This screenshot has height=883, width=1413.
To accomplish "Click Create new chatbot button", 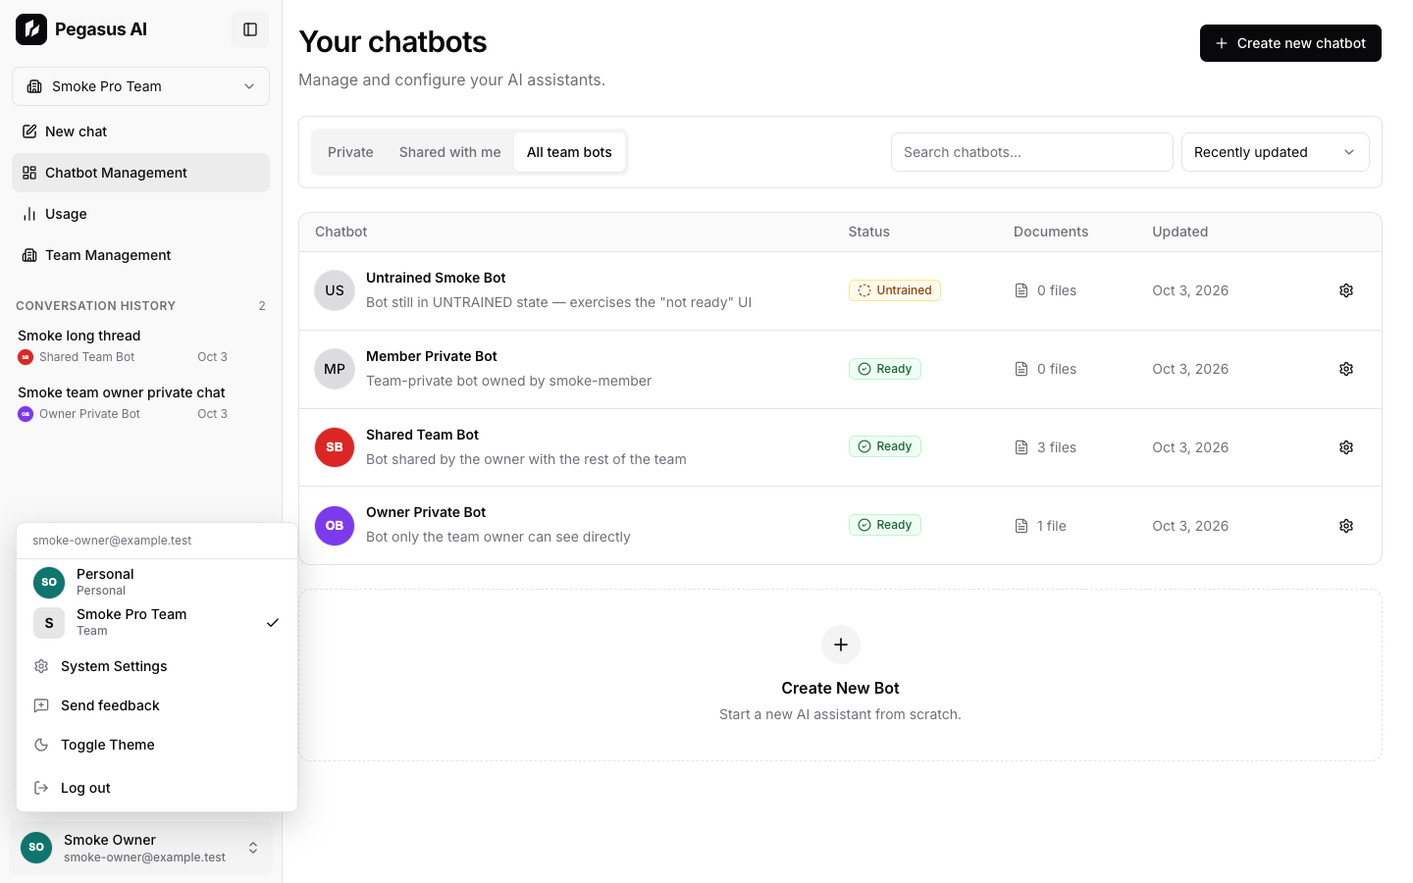I will click(1290, 43).
